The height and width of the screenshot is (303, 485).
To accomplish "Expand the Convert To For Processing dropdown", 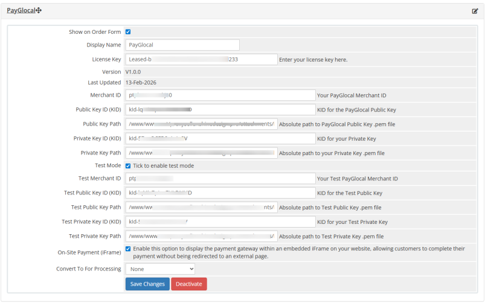I will [x=160, y=269].
